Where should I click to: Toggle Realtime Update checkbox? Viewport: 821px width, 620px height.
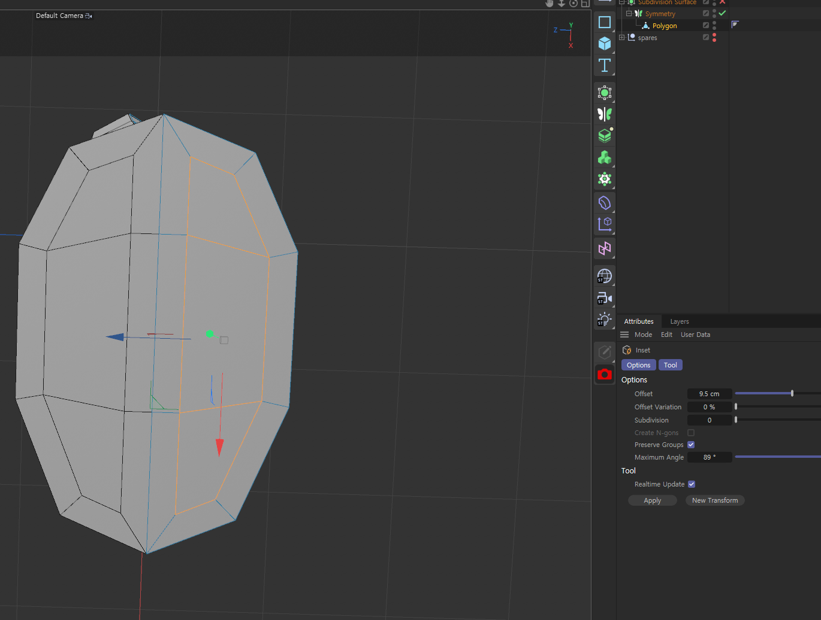pyautogui.click(x=692, y=484)
